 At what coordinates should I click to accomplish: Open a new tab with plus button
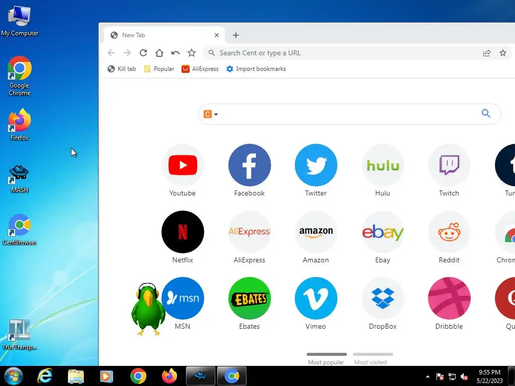[x=236, y=35]
